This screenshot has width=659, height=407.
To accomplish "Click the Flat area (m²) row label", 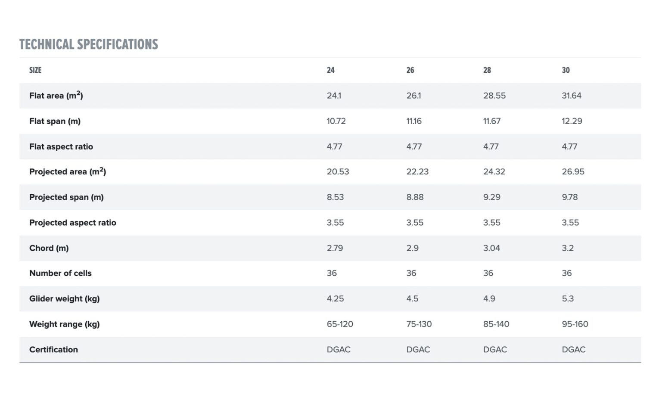I will click(56, 95).
